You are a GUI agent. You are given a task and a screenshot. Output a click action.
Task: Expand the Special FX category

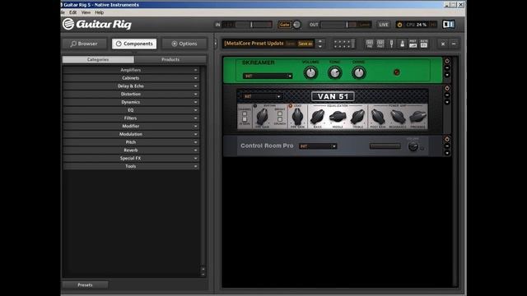pyautogui.click(x=131, y=159)
